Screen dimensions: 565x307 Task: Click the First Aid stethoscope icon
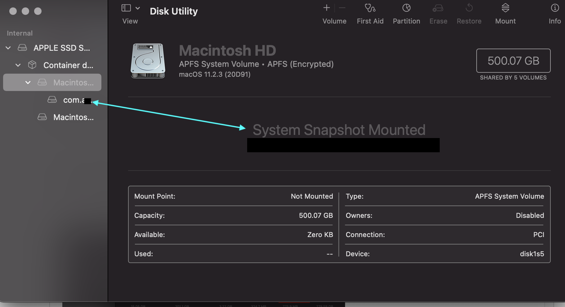pyautogui.click(x=370, y=8)
